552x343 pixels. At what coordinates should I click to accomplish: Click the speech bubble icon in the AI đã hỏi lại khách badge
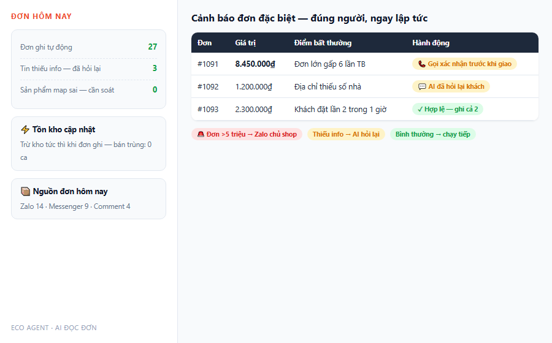(x=422, y=86)
